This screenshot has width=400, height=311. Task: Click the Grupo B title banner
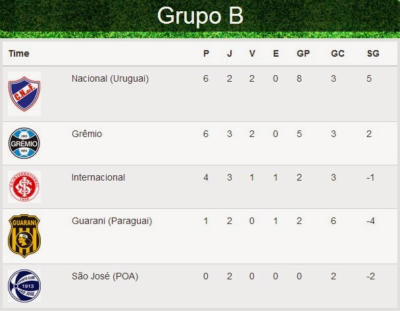tap(200, 16)
